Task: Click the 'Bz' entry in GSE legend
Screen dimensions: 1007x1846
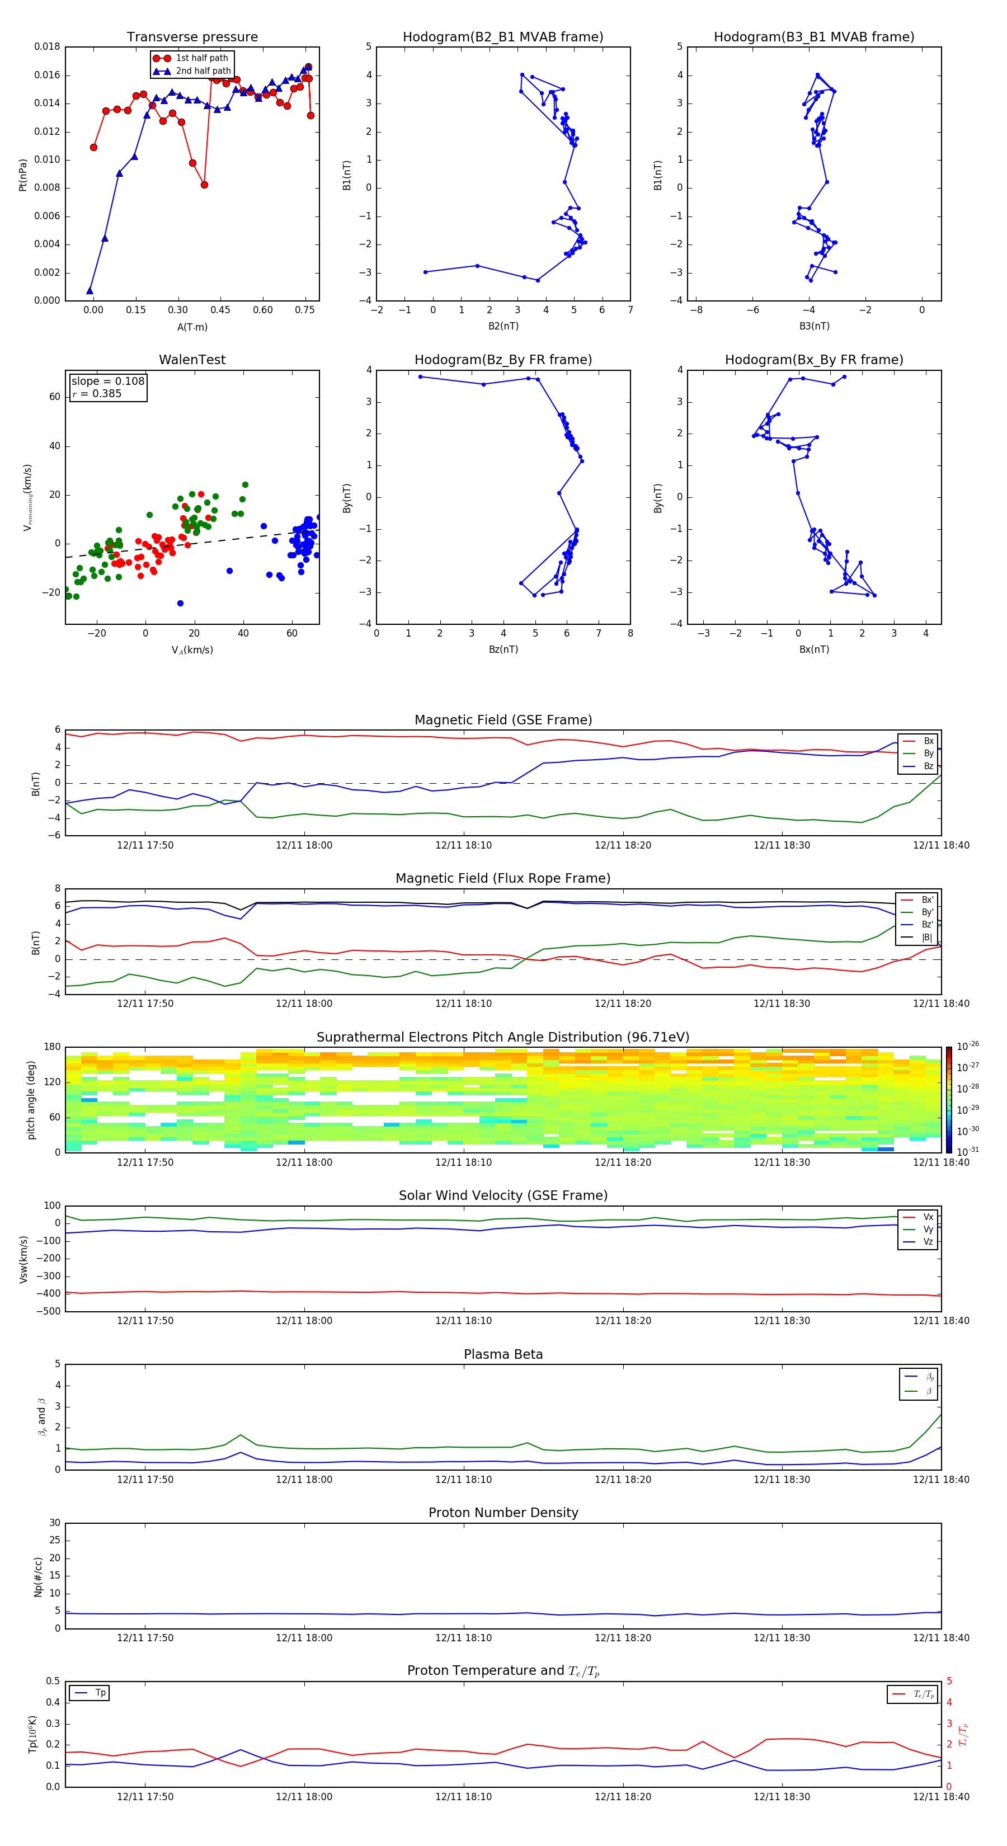Action: [920, 766]
